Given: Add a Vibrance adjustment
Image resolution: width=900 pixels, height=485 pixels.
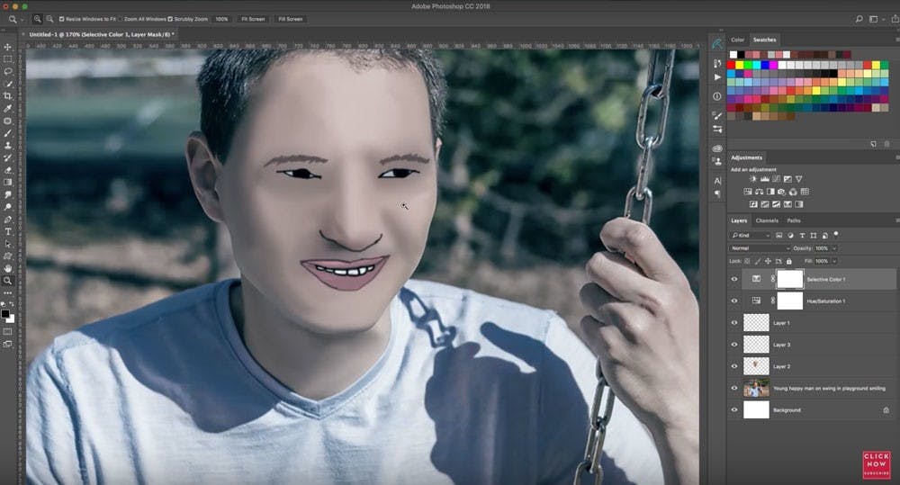Looking at the screenshot, I should coord(798,179).
